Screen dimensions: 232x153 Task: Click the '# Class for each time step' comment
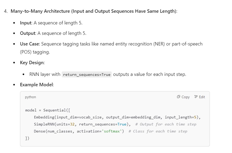pos(158,131)
